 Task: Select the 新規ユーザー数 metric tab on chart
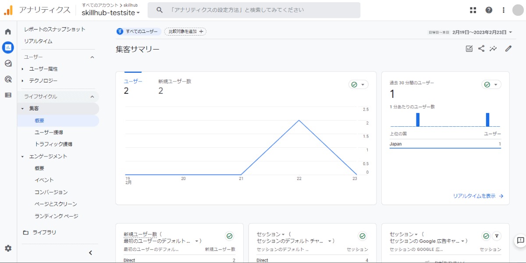[174, 86]
